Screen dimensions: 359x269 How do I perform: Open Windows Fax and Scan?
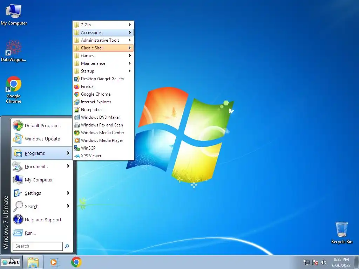click(x=103, y=125)
